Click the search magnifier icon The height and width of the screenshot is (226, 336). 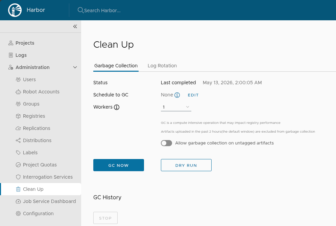(80, 10)
